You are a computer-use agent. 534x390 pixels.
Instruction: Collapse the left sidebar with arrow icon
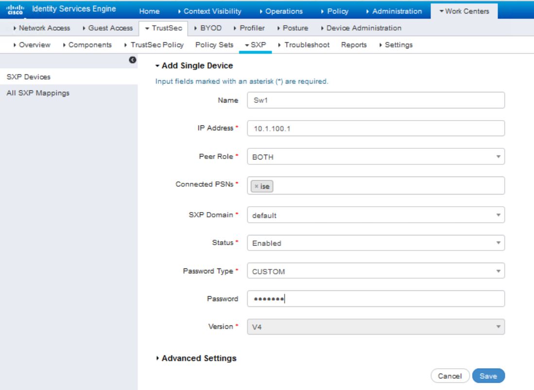(x=133, y=60)
